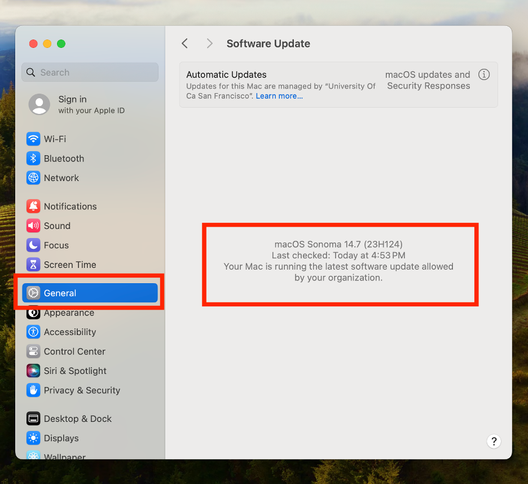Select Desktop & Dock in sidebar
This screenshot has height=484, width=528.
click(x=78, y=419)
